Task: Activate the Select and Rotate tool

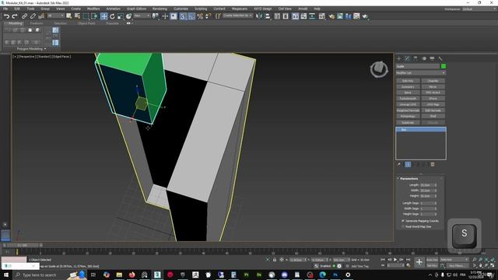Action: point(112,16)
